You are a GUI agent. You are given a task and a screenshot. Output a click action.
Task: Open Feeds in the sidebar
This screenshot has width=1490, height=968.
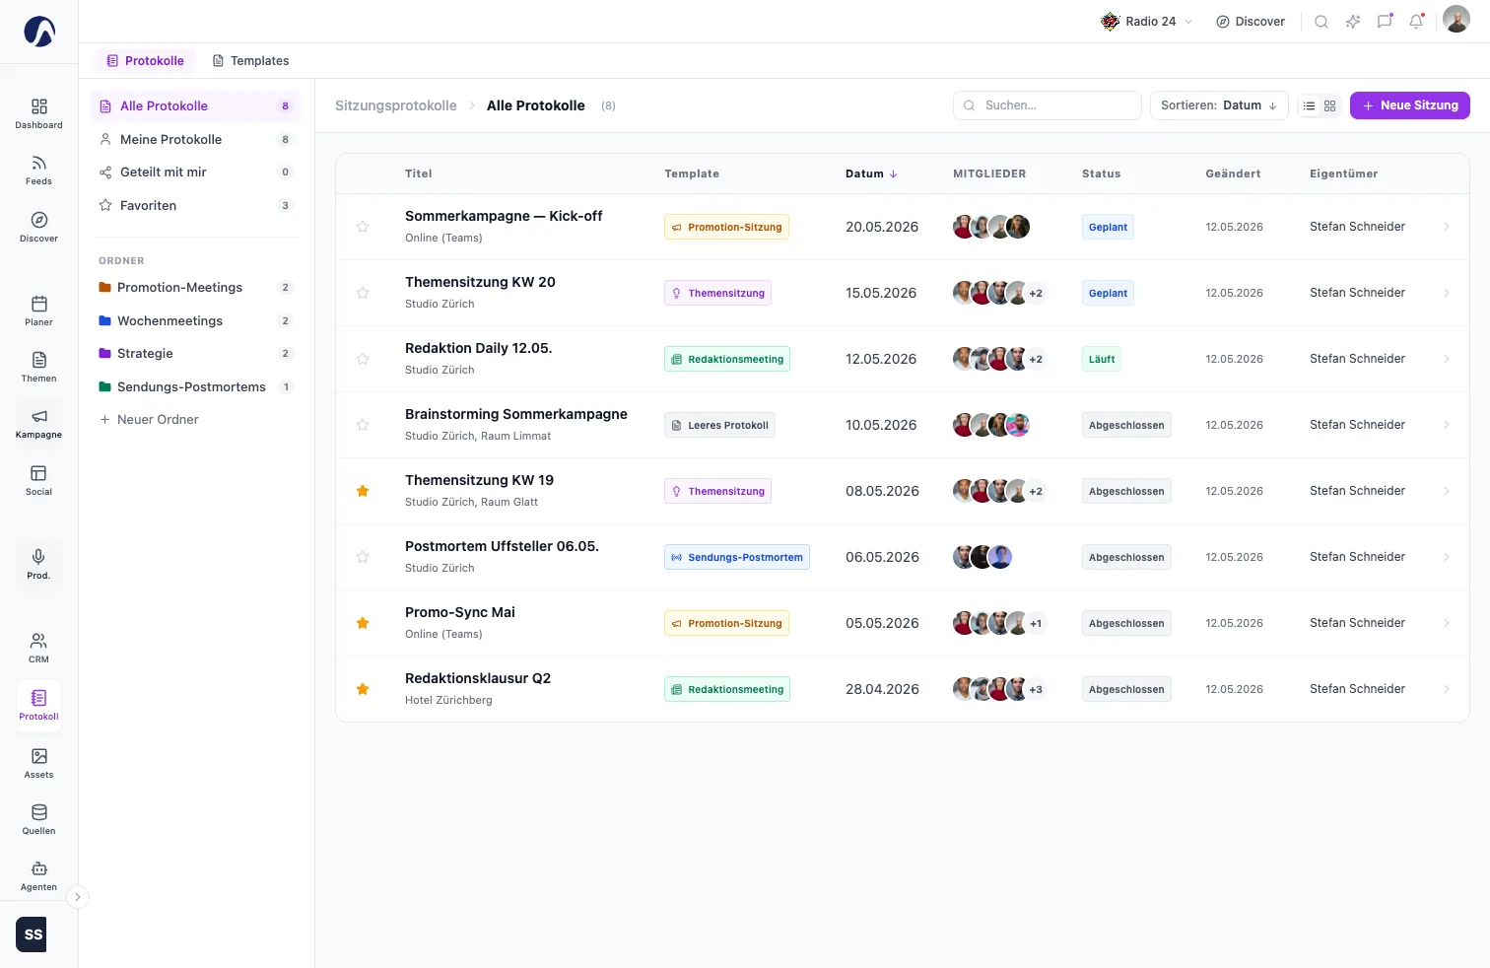coord(38,170)
